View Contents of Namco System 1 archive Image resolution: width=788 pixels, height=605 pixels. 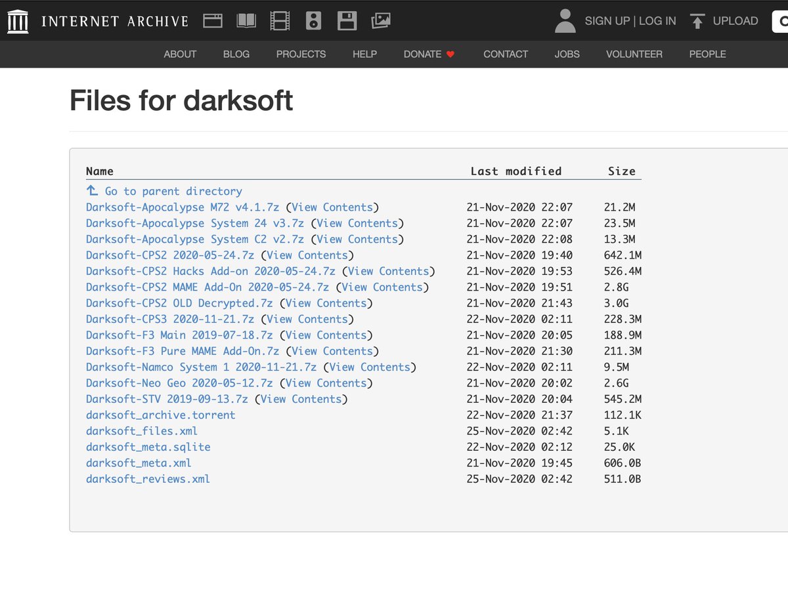pyautogui.click(x=370, y=367)
